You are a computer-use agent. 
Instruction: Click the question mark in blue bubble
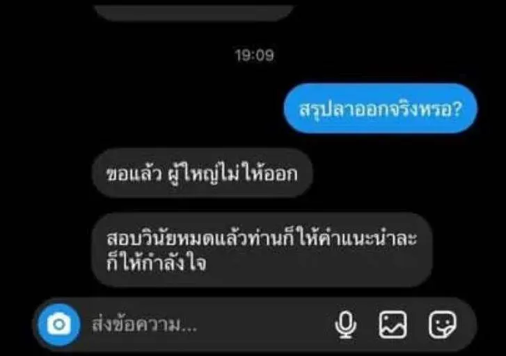point(457,109)
